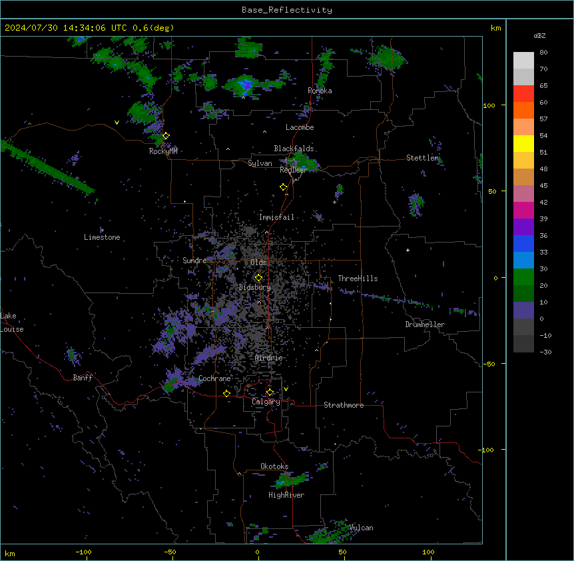Click the HighRiver map label
Screen dimensions: 574x561
click(x=286, y=495)
